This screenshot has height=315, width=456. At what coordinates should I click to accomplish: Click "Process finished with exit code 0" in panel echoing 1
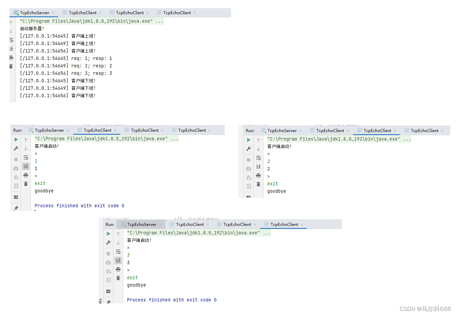[79, 206]
